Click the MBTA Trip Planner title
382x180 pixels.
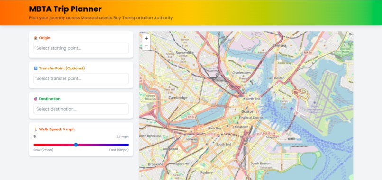coord(65,9)
